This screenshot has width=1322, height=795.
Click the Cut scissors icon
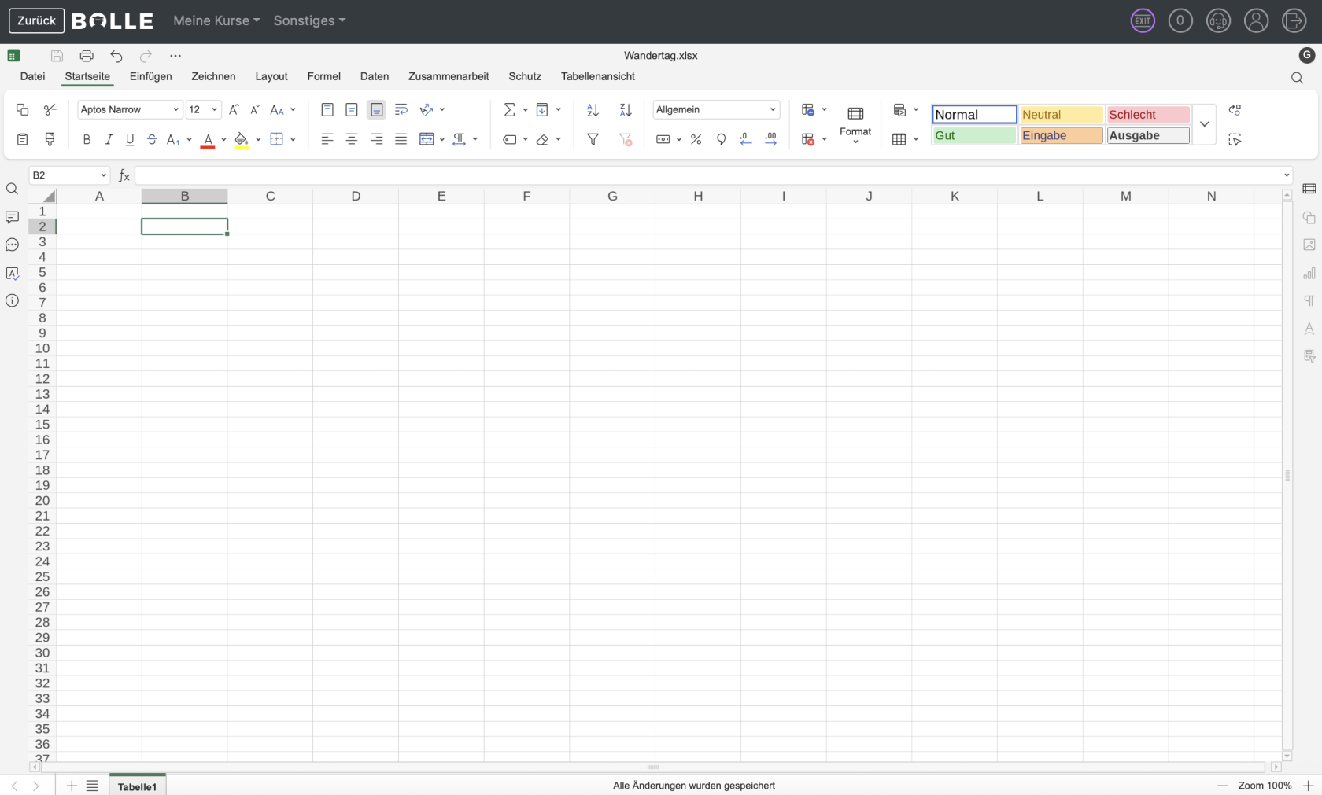pyautogui.click(x=50, y=110)
